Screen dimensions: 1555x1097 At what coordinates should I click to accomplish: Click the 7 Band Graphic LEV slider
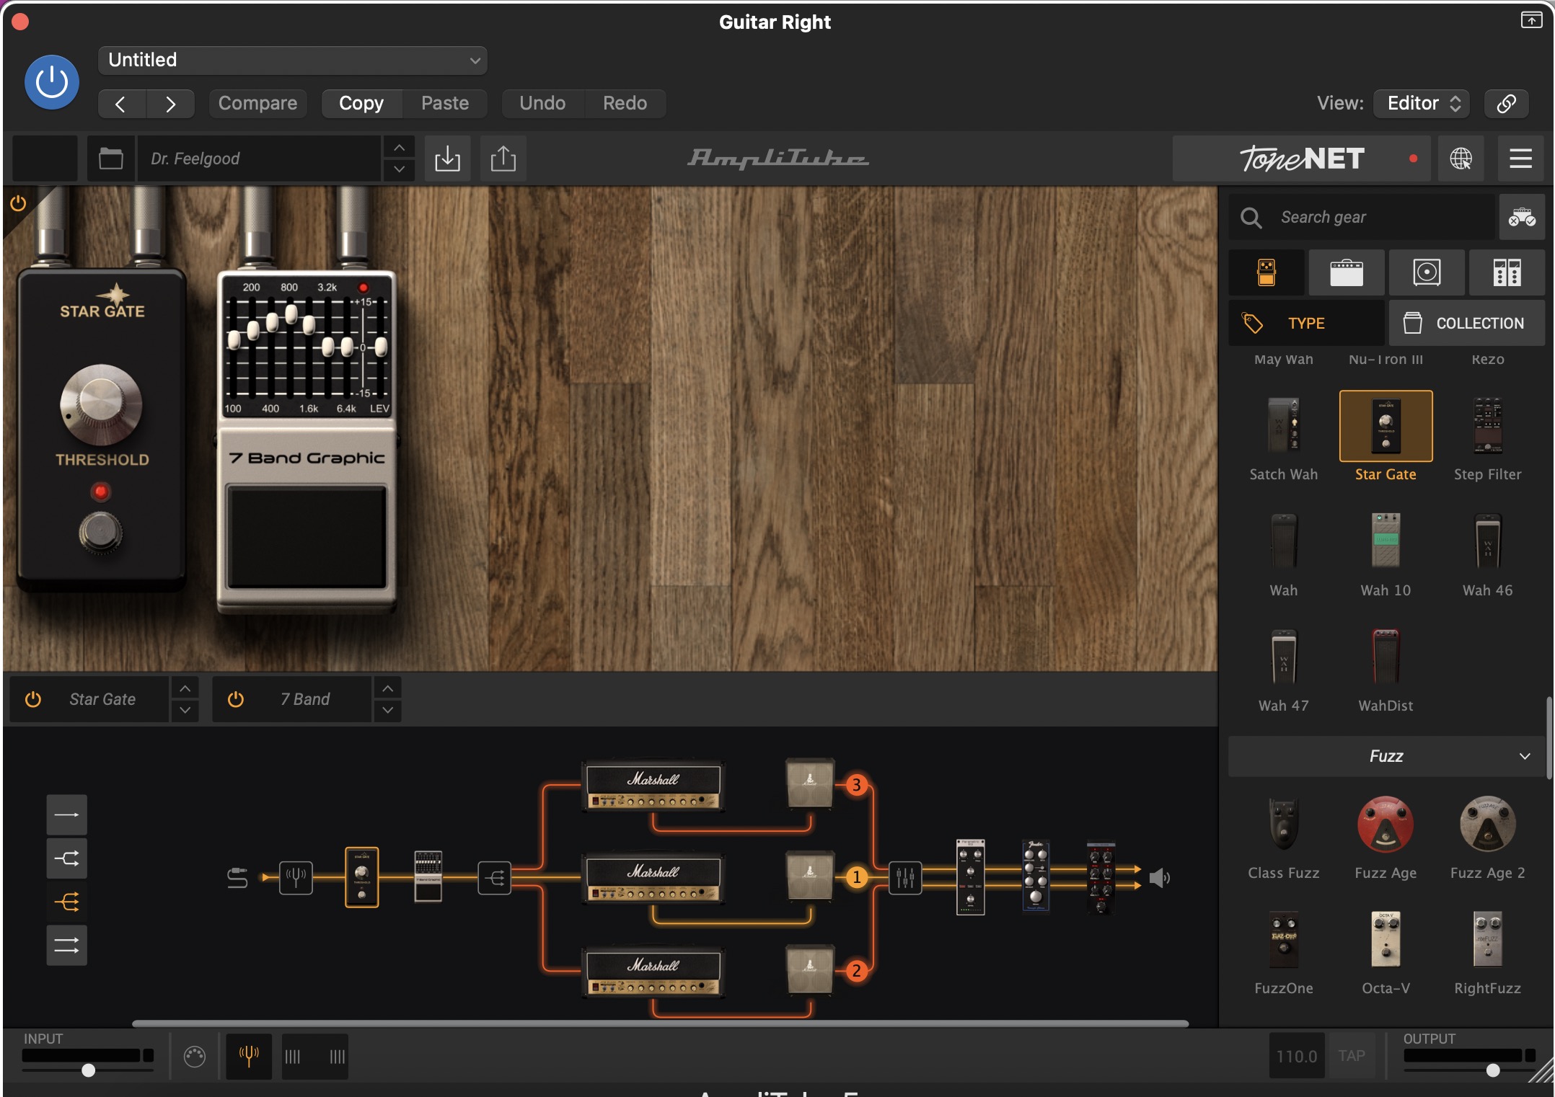click(381, 347)
